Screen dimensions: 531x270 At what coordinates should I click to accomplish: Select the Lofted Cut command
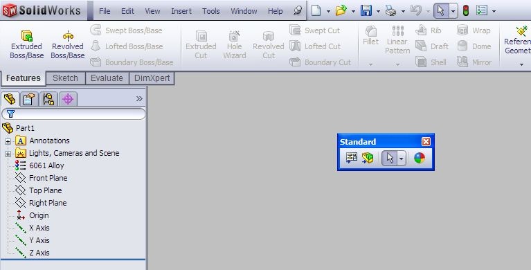[x=315, y=46]
